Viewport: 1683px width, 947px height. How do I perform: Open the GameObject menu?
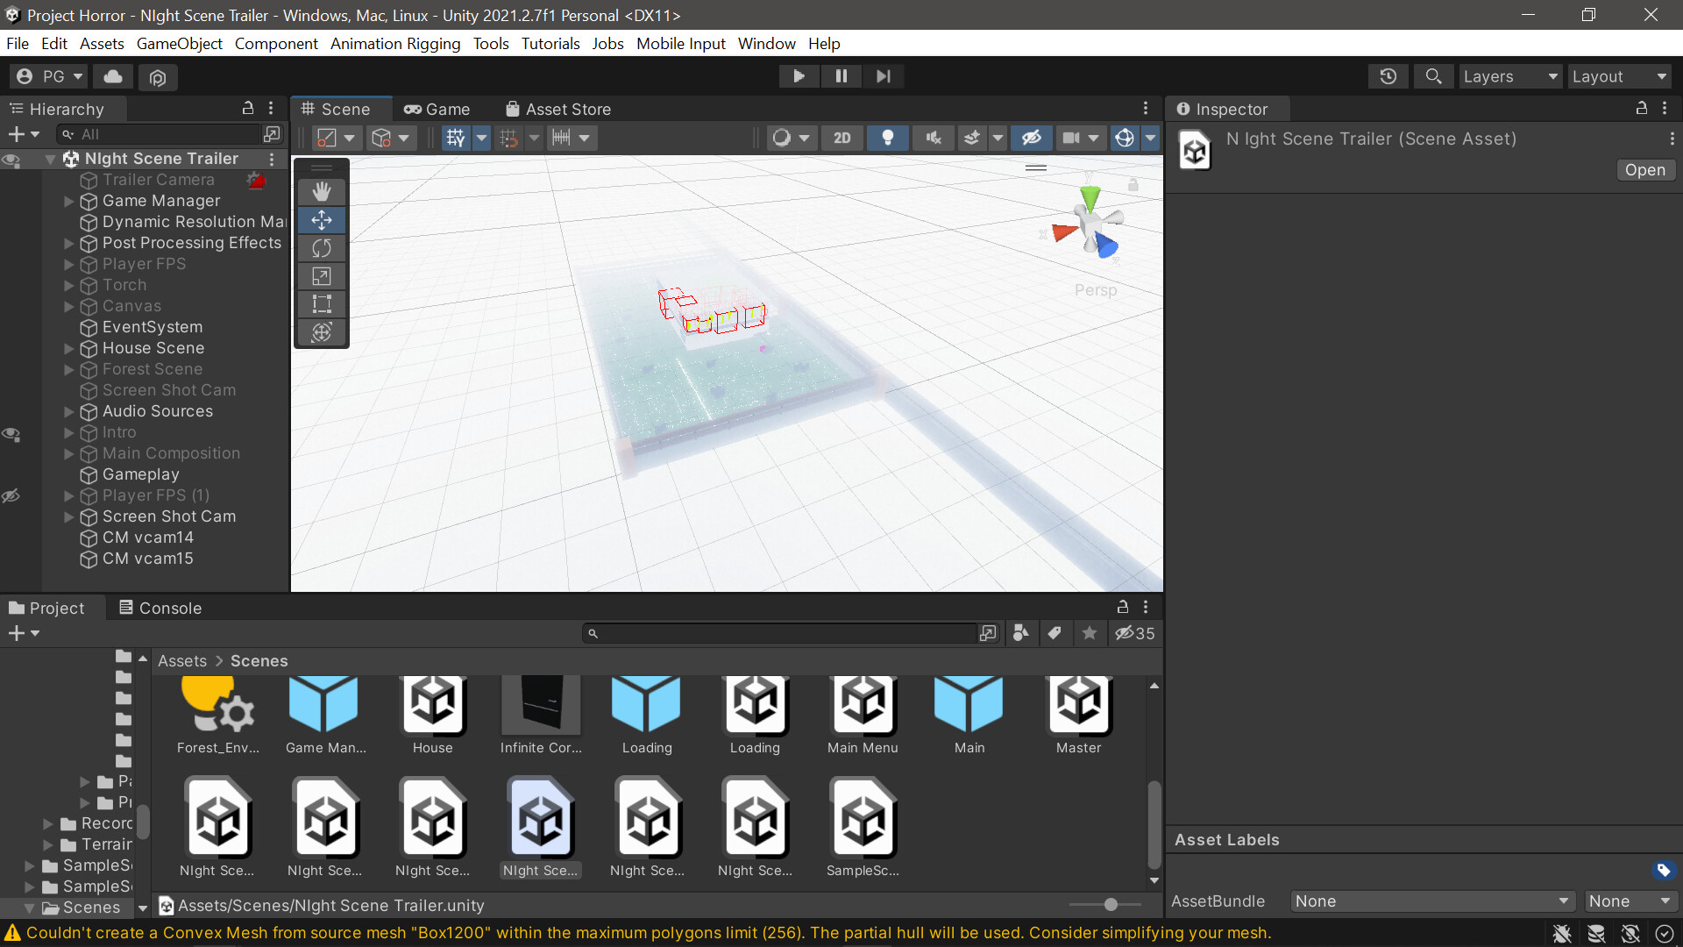[x=179, y=43]
